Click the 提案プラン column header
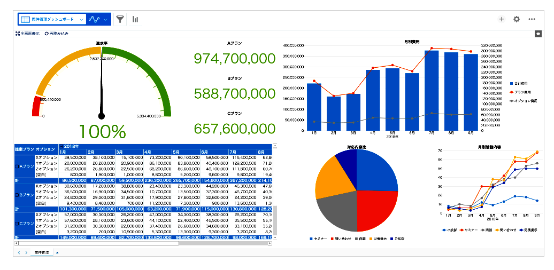The width and height of the screenshot is (554, 270). [25, 149]
